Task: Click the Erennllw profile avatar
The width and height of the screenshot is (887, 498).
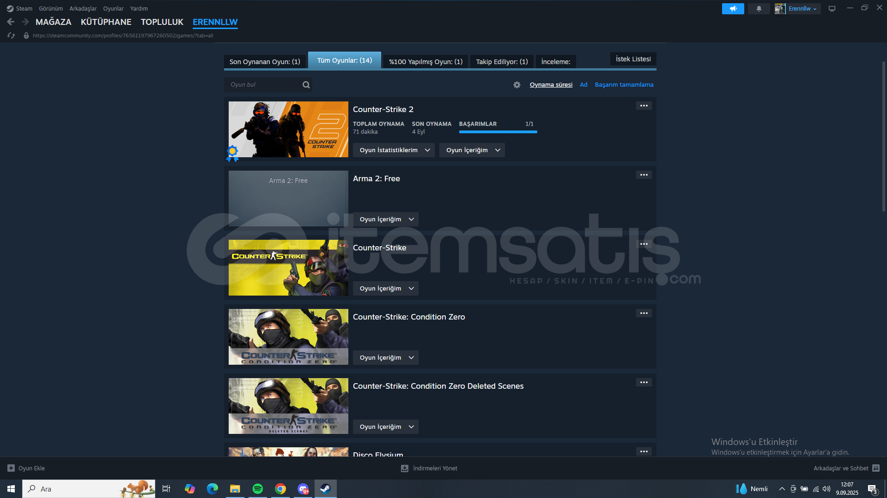Action: coord(780,9)
